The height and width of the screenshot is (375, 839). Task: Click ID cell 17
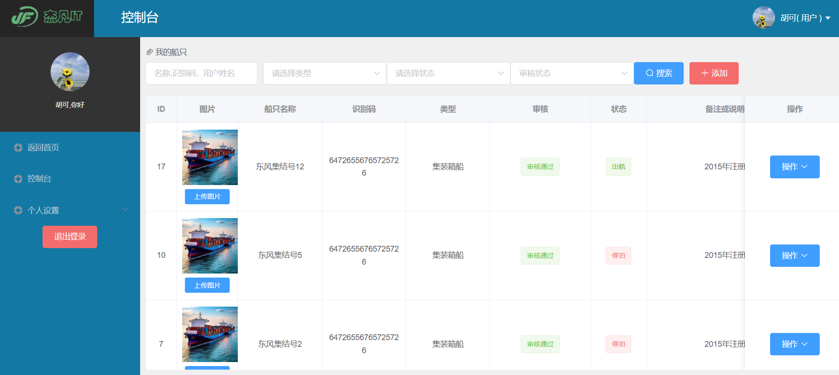point(161,167)
